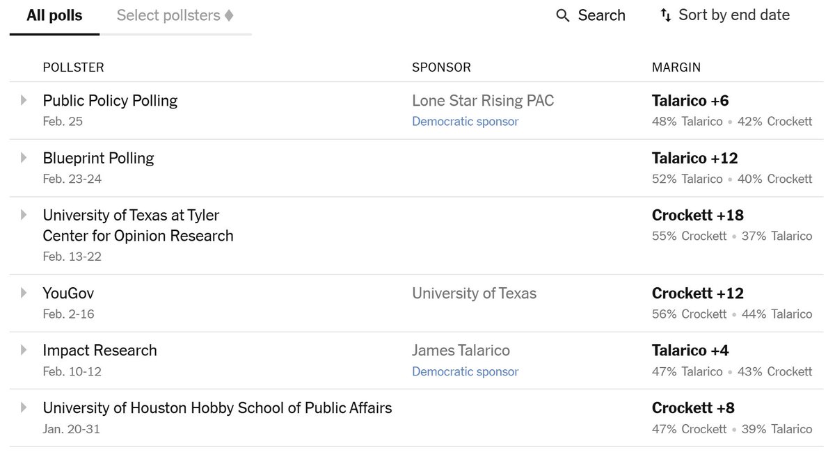
Task: Click the University of Texas sponsor name
Action: (x=474, y=293)
